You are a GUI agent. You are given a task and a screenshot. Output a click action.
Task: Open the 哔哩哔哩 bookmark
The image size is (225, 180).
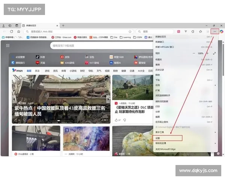(x=12, y=37)
